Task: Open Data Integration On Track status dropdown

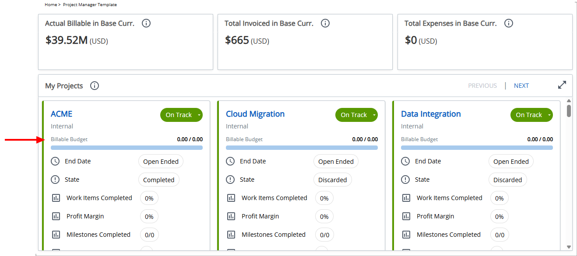Action: (549, 115)
